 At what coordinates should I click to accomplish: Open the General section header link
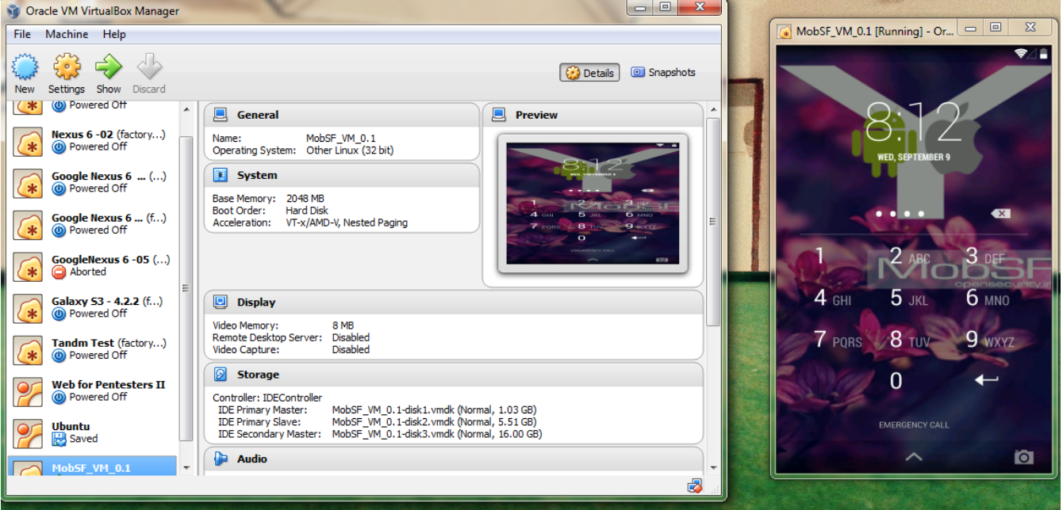258,115
